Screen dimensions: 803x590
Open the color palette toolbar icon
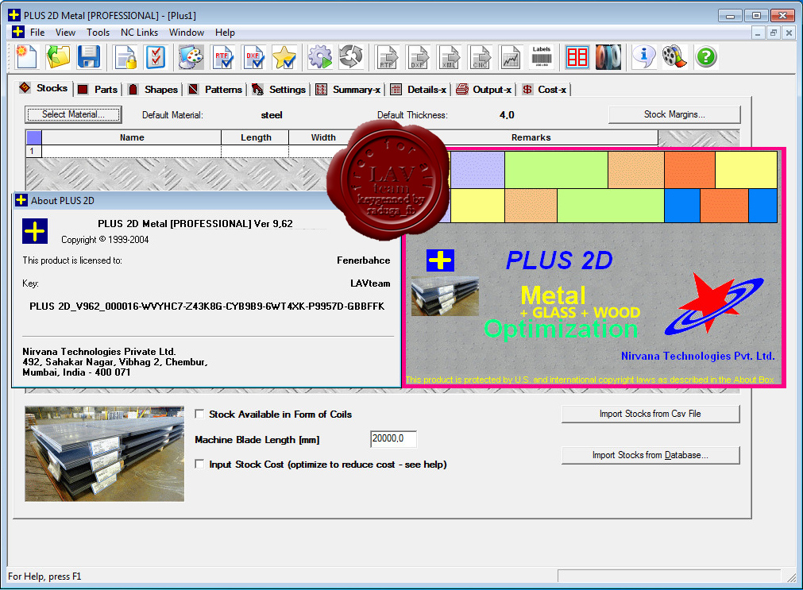point(191,57)
